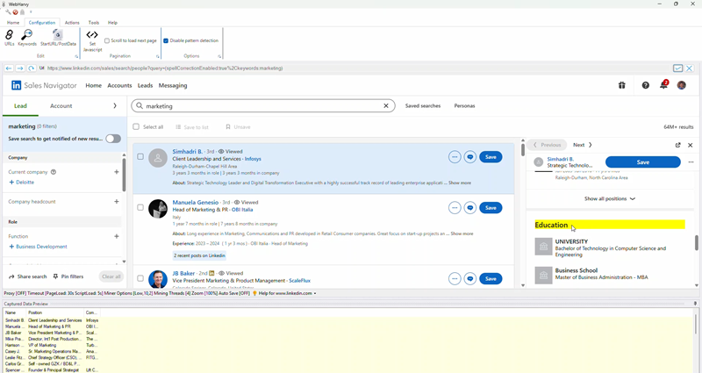Click the LinkedIn Sales Navigator logo

(44, 85)
